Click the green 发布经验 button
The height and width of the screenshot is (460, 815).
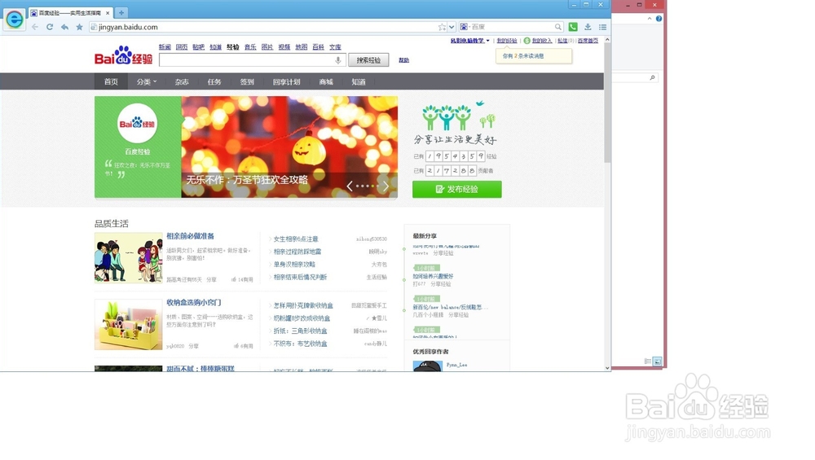coord(457,189)
